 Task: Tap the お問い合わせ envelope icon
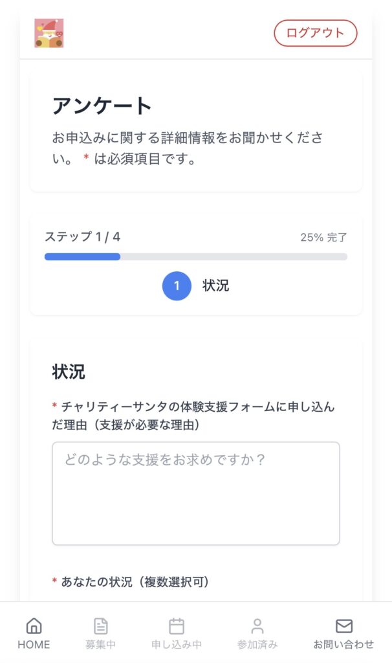(x=343, y=625)
